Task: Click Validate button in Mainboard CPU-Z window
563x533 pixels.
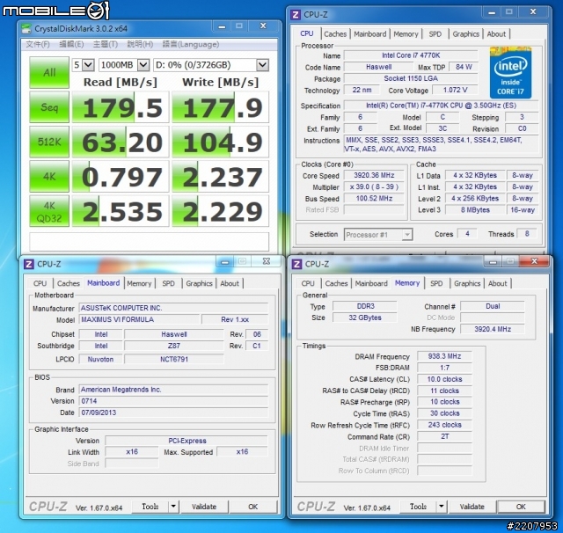Action: coord(204,507)
